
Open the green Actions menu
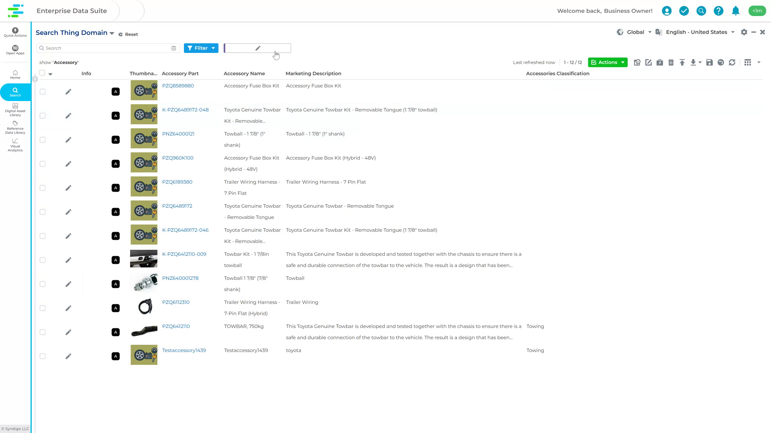coord(607,62)
